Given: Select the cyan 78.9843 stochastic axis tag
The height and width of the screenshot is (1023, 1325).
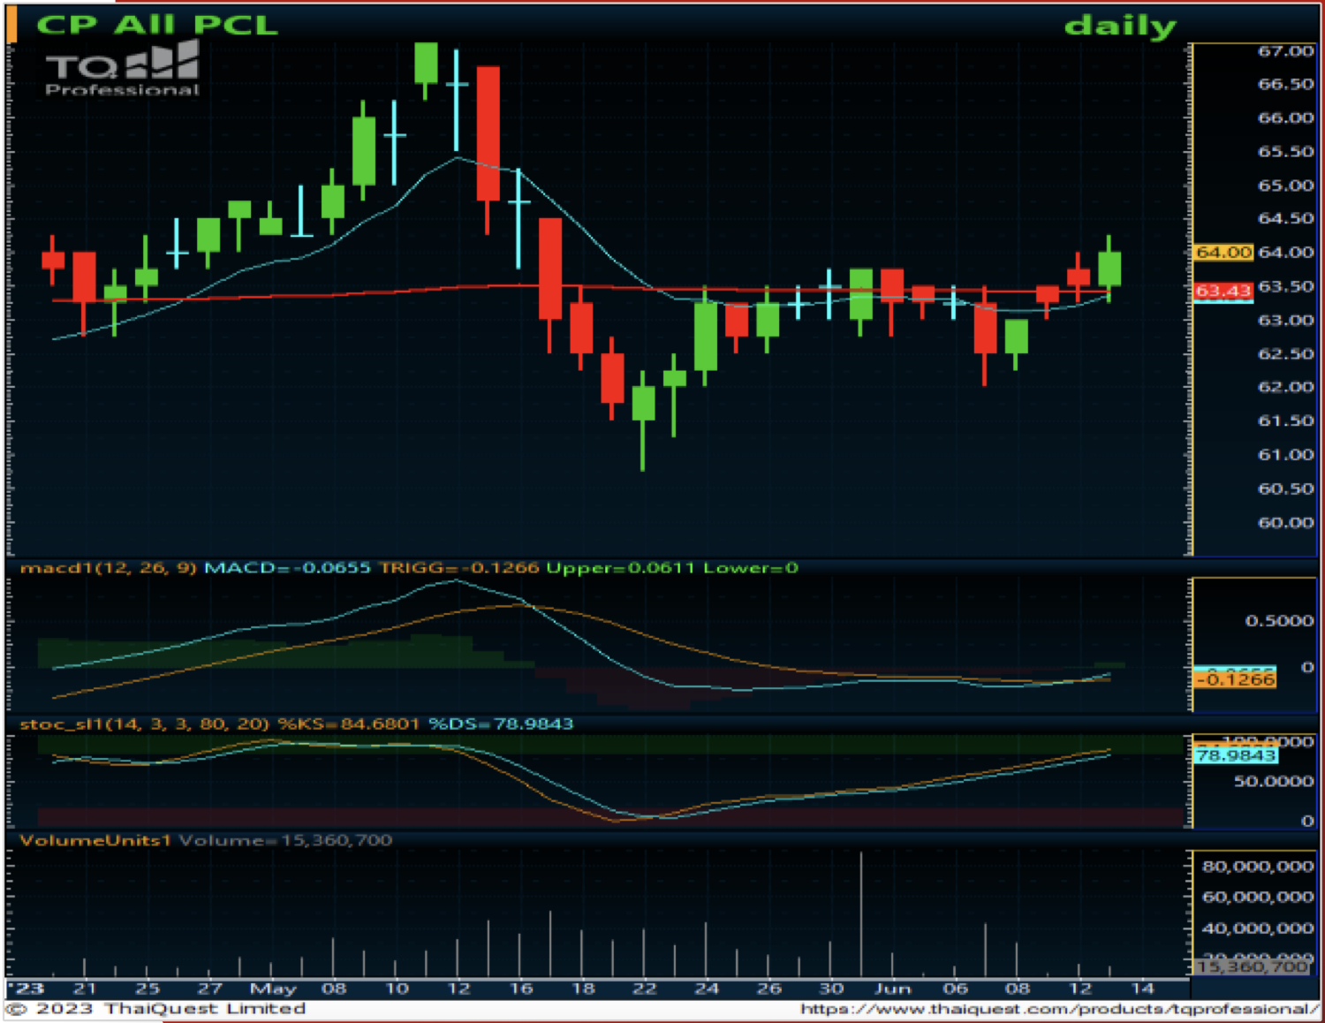Looking at the screenshot, I should point(1235,756).
